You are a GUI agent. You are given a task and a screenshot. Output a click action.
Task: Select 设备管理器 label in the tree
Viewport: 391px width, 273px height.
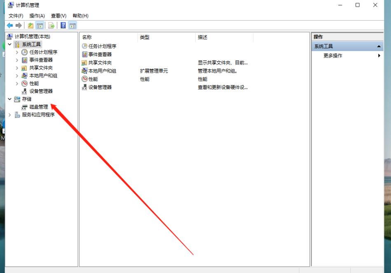click(41, 91)
